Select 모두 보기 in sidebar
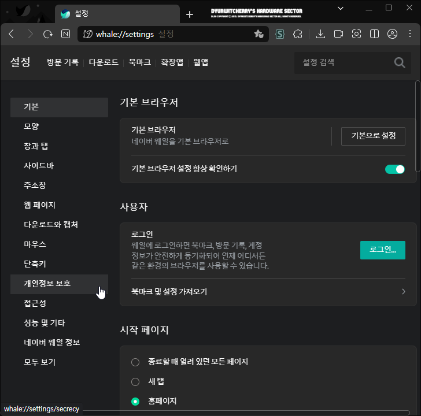This screenshot has width=421, height=416. pos(59,362)
